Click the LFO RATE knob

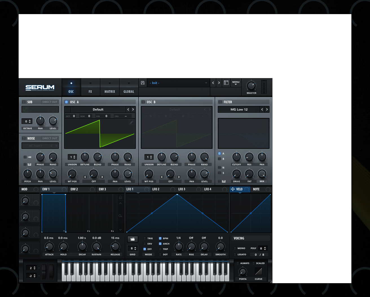click(x=179, y=247)
